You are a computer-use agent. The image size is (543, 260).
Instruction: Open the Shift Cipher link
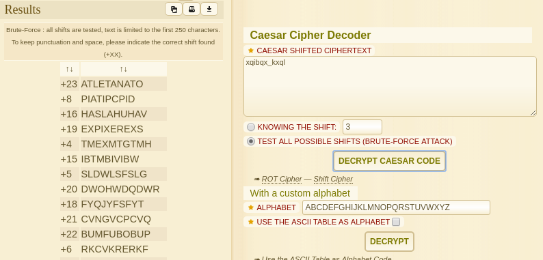click(333, 179)
